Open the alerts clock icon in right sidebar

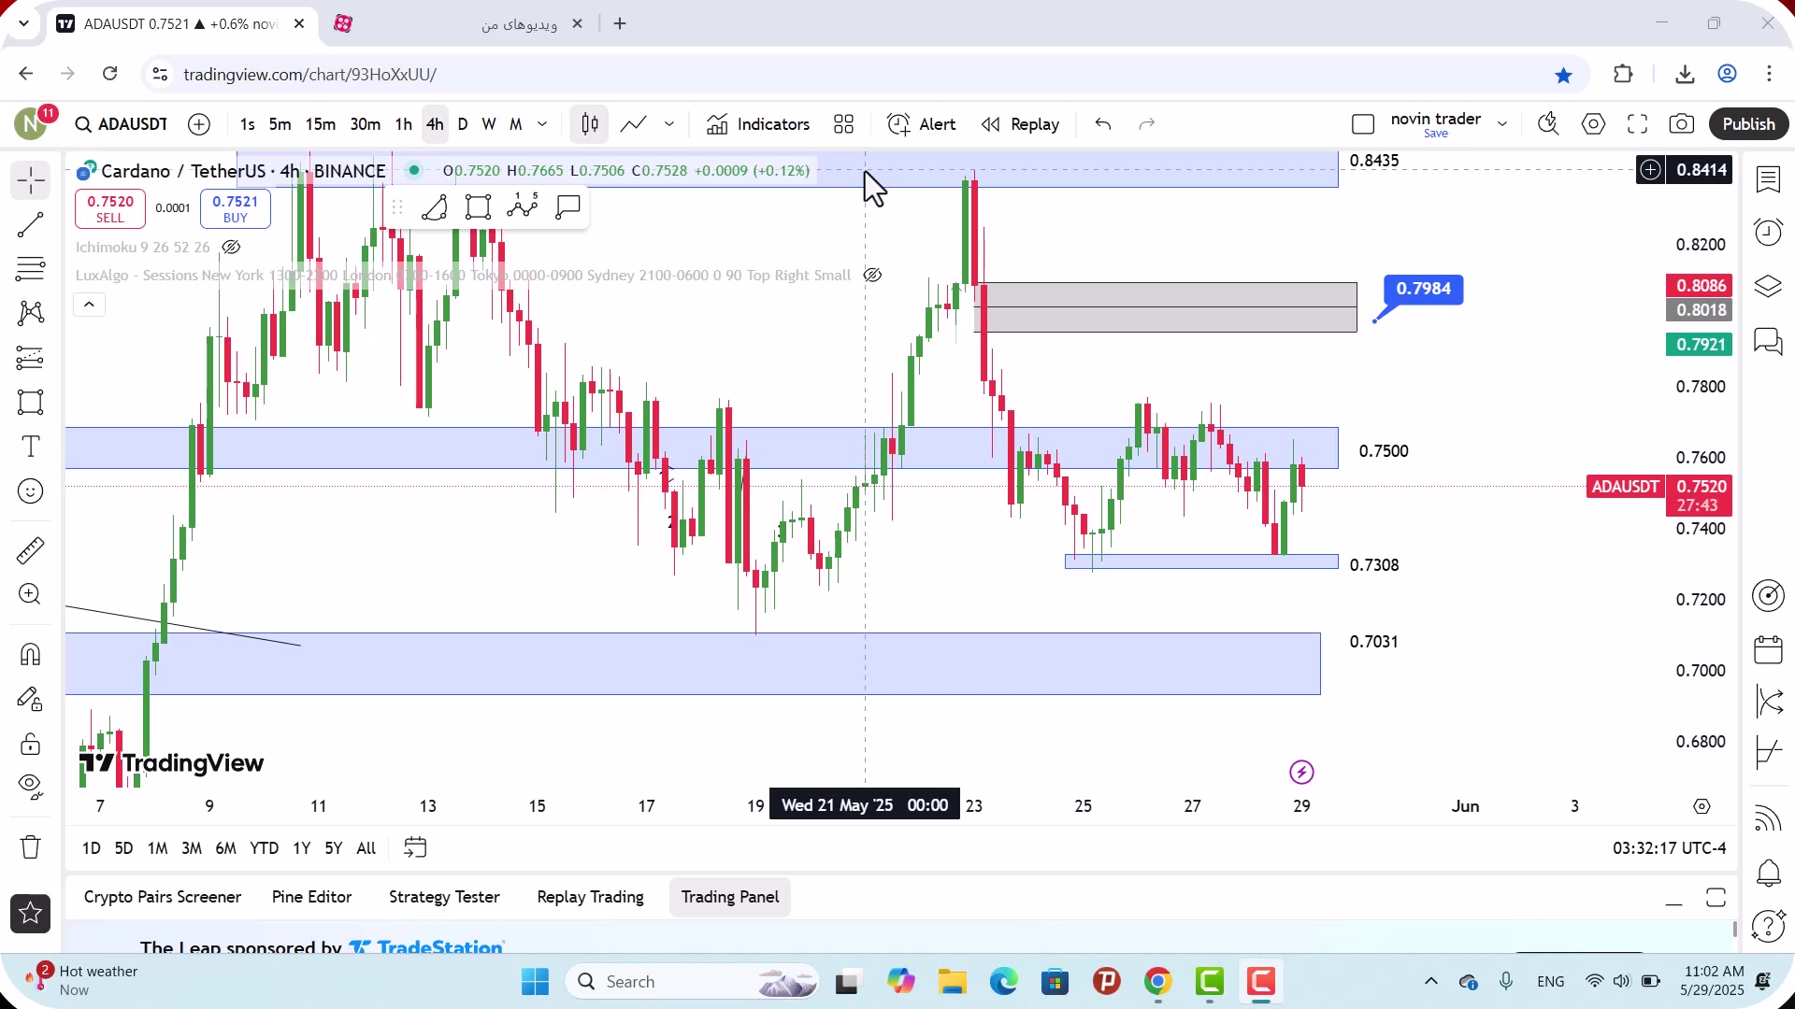coord(1768,232)
